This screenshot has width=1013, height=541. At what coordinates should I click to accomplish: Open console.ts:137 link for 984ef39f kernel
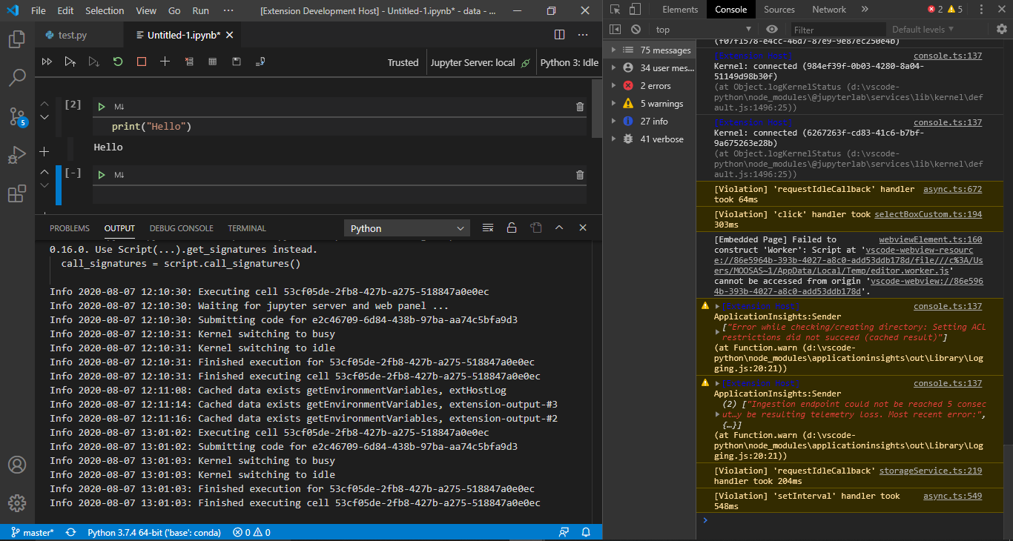948,56
